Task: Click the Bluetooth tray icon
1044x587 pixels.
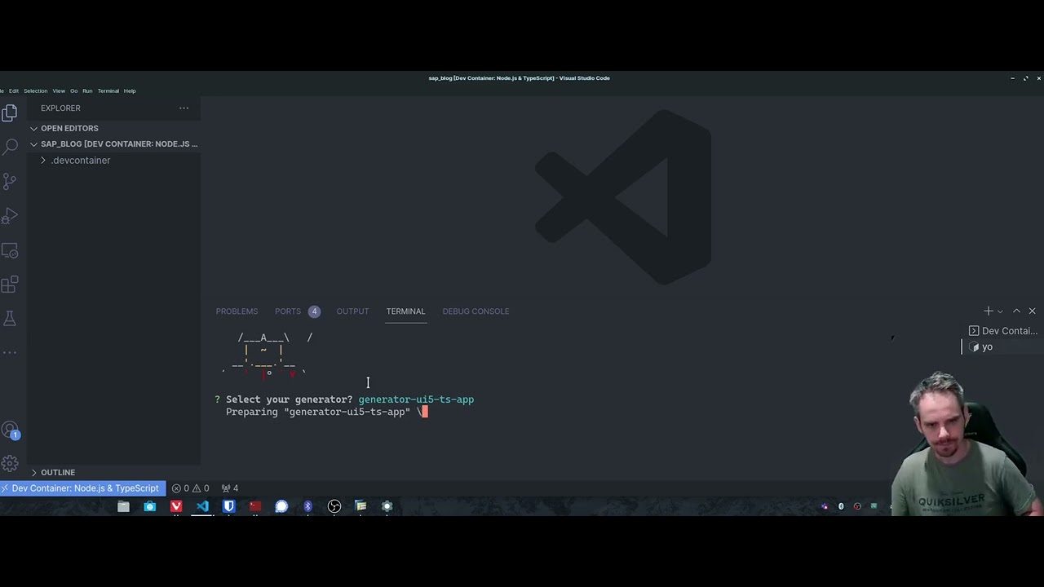Action: pyautogui.click(x=841, y=506)
